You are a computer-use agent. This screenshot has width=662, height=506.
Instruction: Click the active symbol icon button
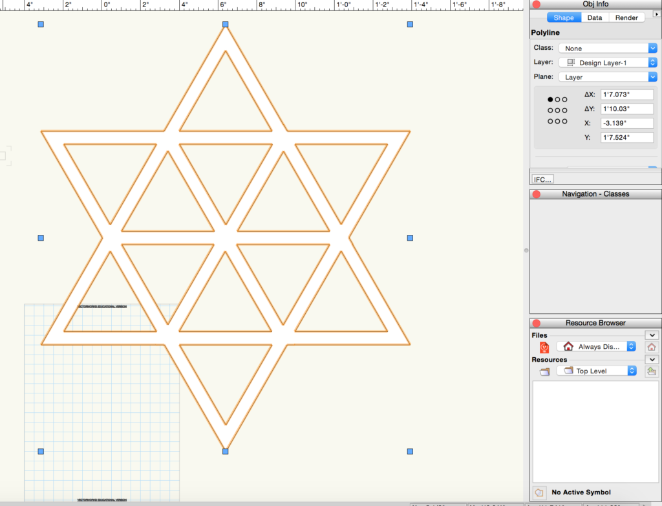[539, 492]
